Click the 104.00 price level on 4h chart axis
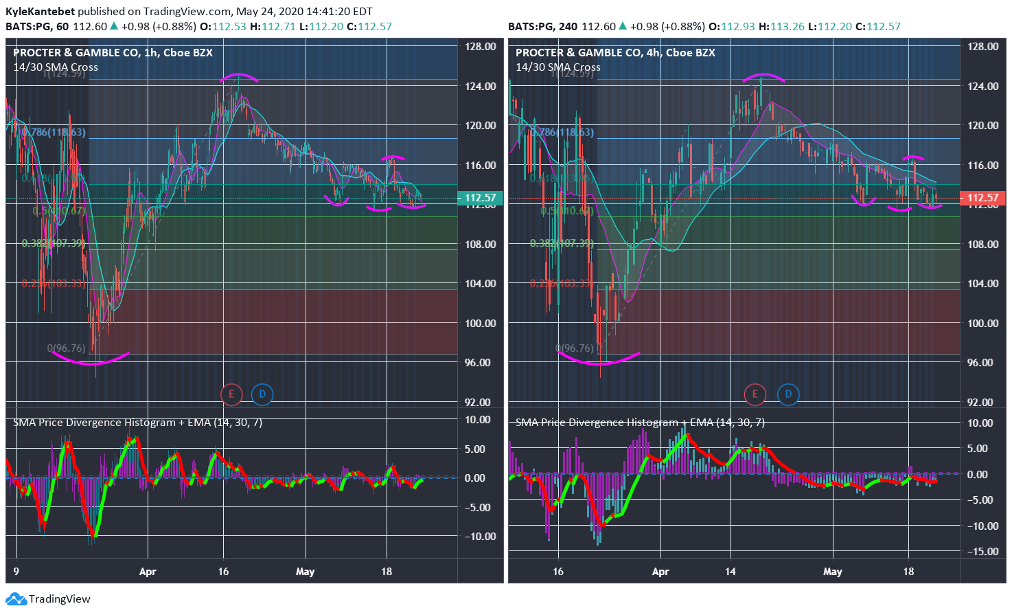 [x=983, y=284]
